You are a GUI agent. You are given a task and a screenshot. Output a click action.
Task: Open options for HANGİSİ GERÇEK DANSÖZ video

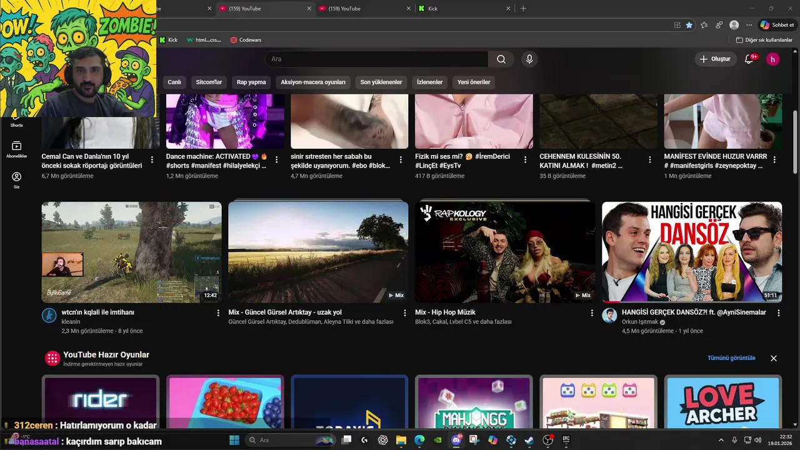pos(777,312)
